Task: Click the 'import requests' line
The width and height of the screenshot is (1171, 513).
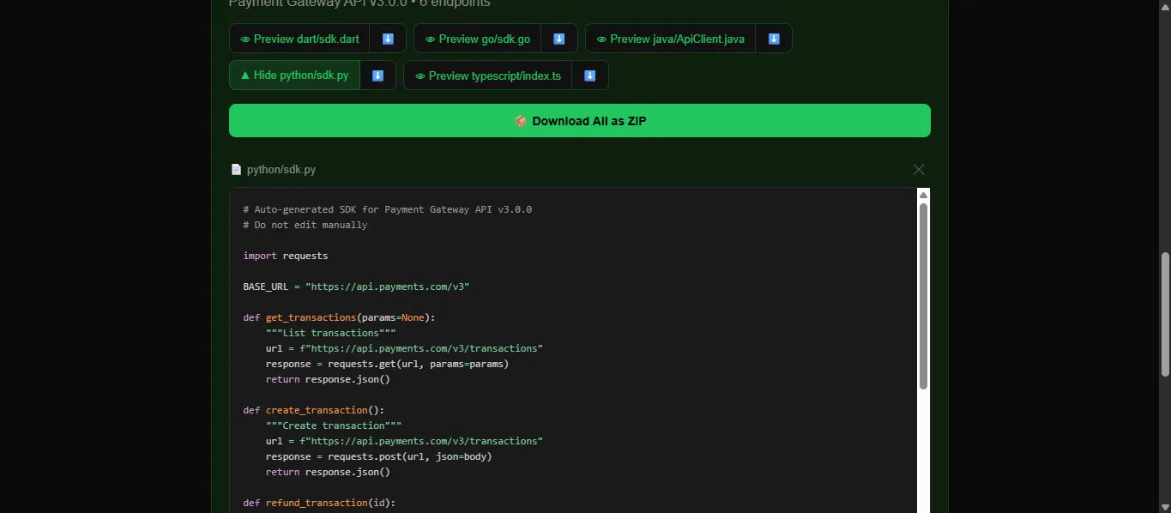Action: 285,256
